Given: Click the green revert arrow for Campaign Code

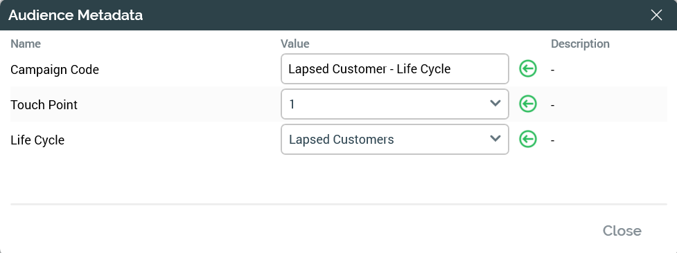Looking at the screenshot, I should coord(527,68).
